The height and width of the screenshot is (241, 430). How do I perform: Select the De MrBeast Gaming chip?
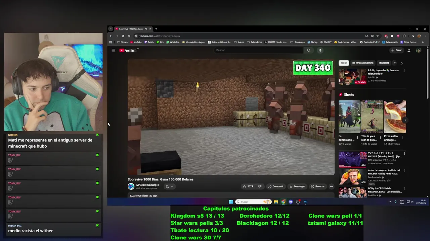coord(363,63)
